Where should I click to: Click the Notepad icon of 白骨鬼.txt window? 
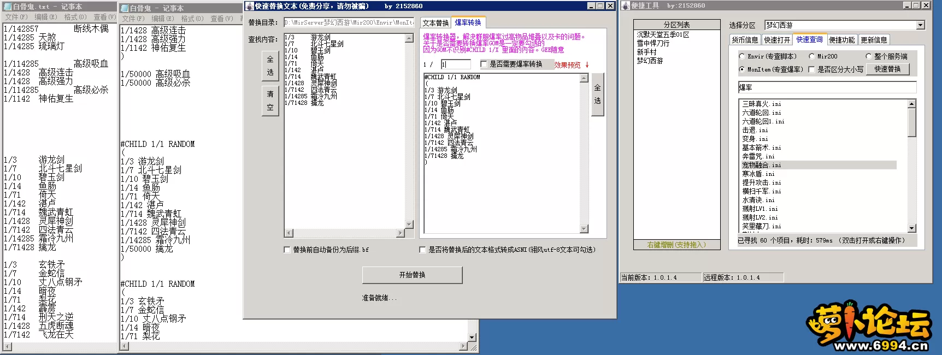point(8,7)
